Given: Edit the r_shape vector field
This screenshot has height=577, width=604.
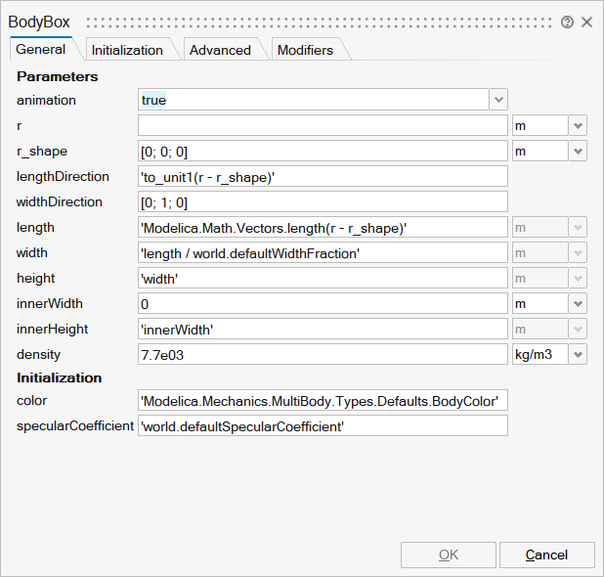Looking at the screenshot, I should [x=323, y=151].
